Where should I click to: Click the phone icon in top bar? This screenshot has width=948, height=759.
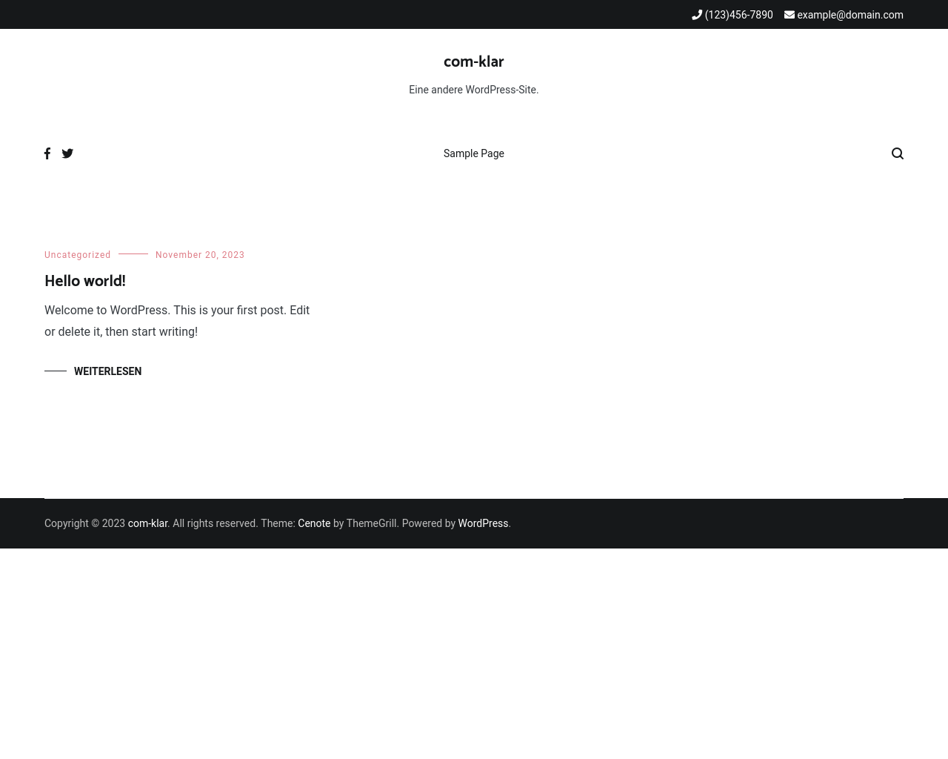tap(697, 15)
